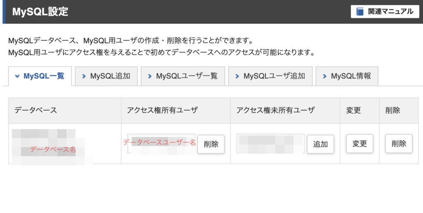Delete the database with the rightmost 削除 button
This screenshot has width=423, height=213.
399,144
